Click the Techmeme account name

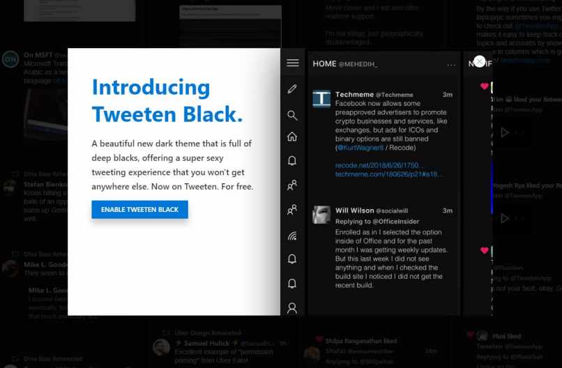354,95
